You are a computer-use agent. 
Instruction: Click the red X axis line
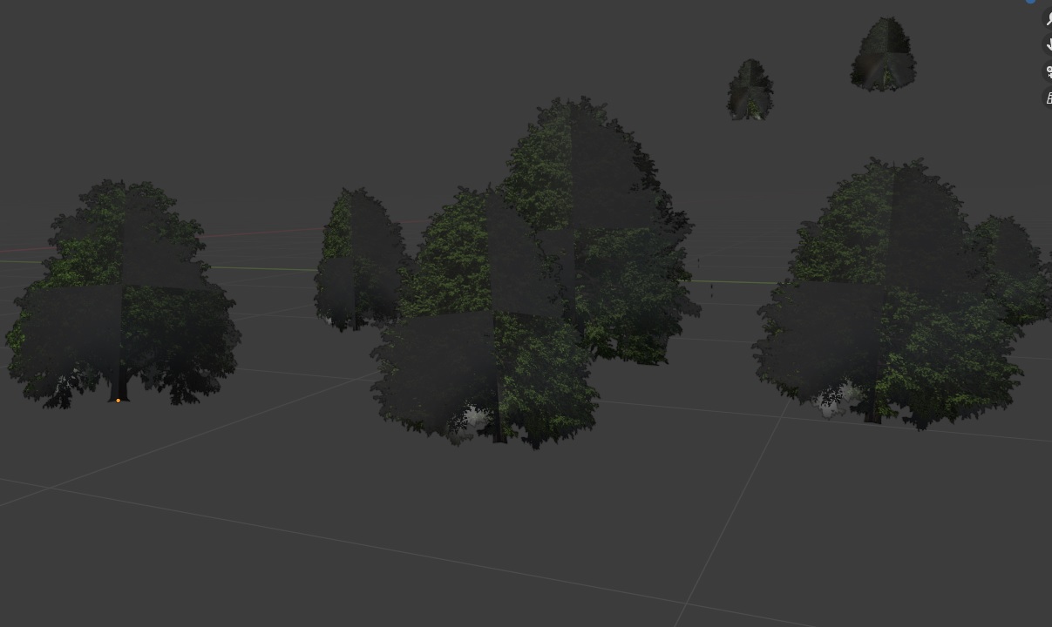(261, 232)
